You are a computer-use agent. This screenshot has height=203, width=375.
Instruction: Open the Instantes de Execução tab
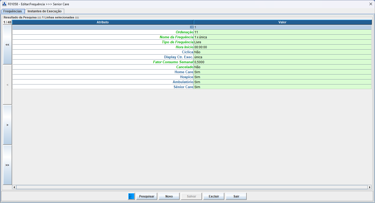pyautogui.click(x=44, y=11)
